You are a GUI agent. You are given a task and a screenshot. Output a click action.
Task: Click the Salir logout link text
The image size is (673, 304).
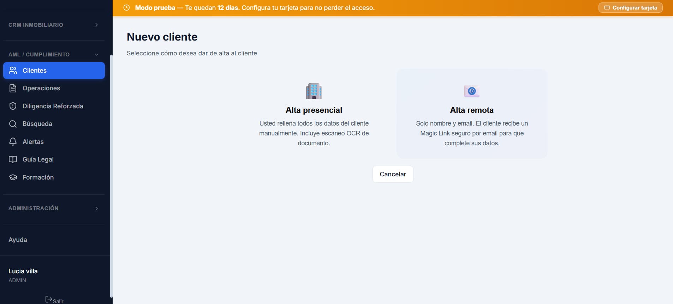[x=58, y=301]
